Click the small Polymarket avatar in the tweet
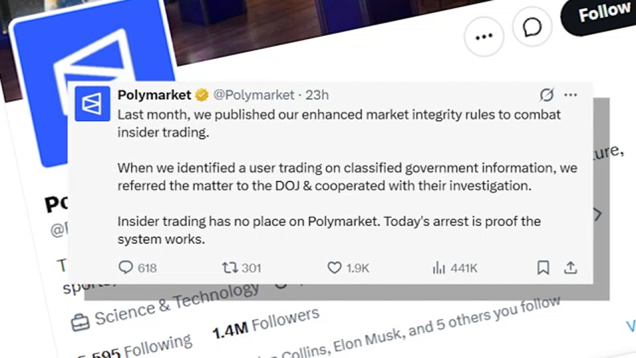636x358 pixels. [x=92, y=104]
